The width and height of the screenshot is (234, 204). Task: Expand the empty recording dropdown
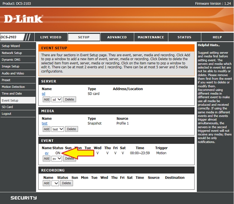click(x=55, y=183)
